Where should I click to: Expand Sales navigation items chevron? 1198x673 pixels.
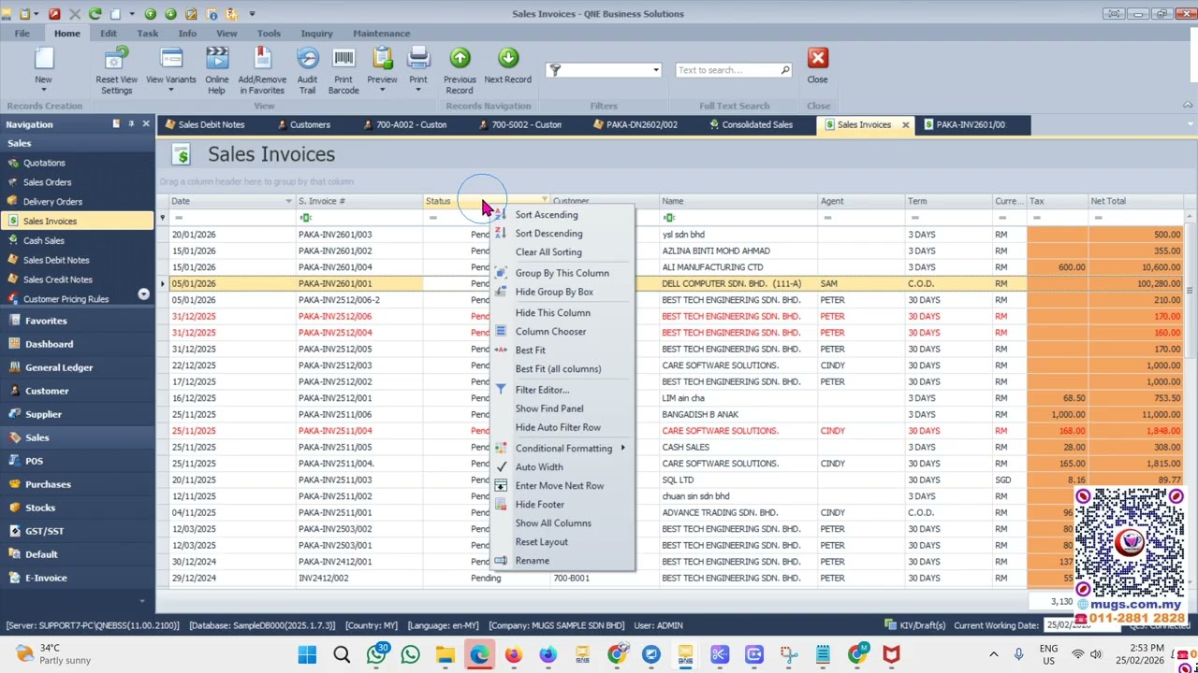point(143,294)
